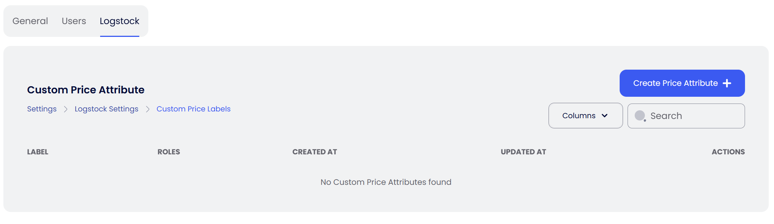This screenshot has height=224, width=774.
Task: Open the Logstock Settings breadcrumb link
Action: click(x=107, y=109)
